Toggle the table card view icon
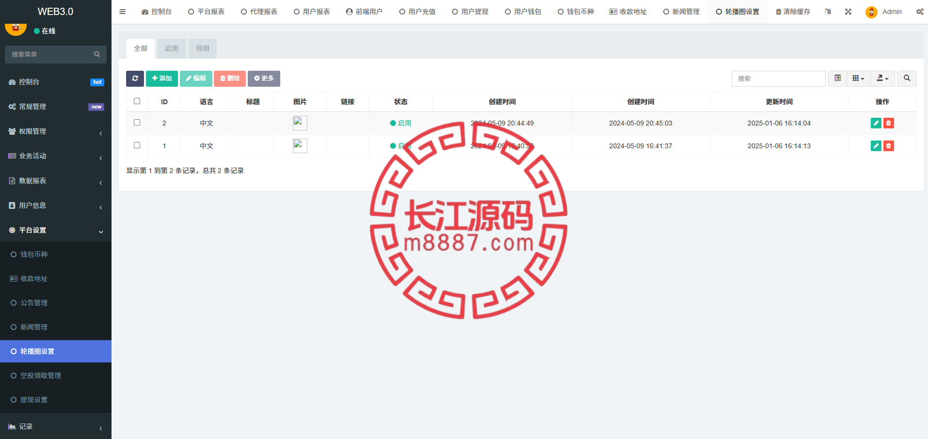 pos(838,78)
